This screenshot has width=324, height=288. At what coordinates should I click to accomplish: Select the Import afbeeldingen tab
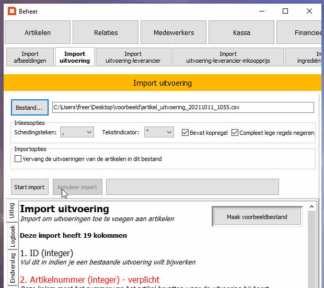(x=30, y=57)
